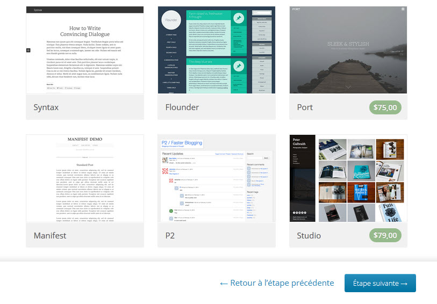Screen dimensions: 437x304
Task: Click the $75,00 price badge for Port
Action: (x=385, y=107)
